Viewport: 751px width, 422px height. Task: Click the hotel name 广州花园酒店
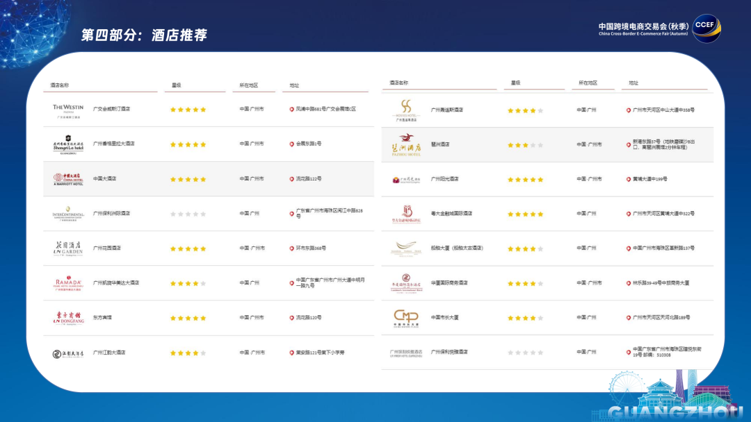pyautogui.click(x=107, y=248)
